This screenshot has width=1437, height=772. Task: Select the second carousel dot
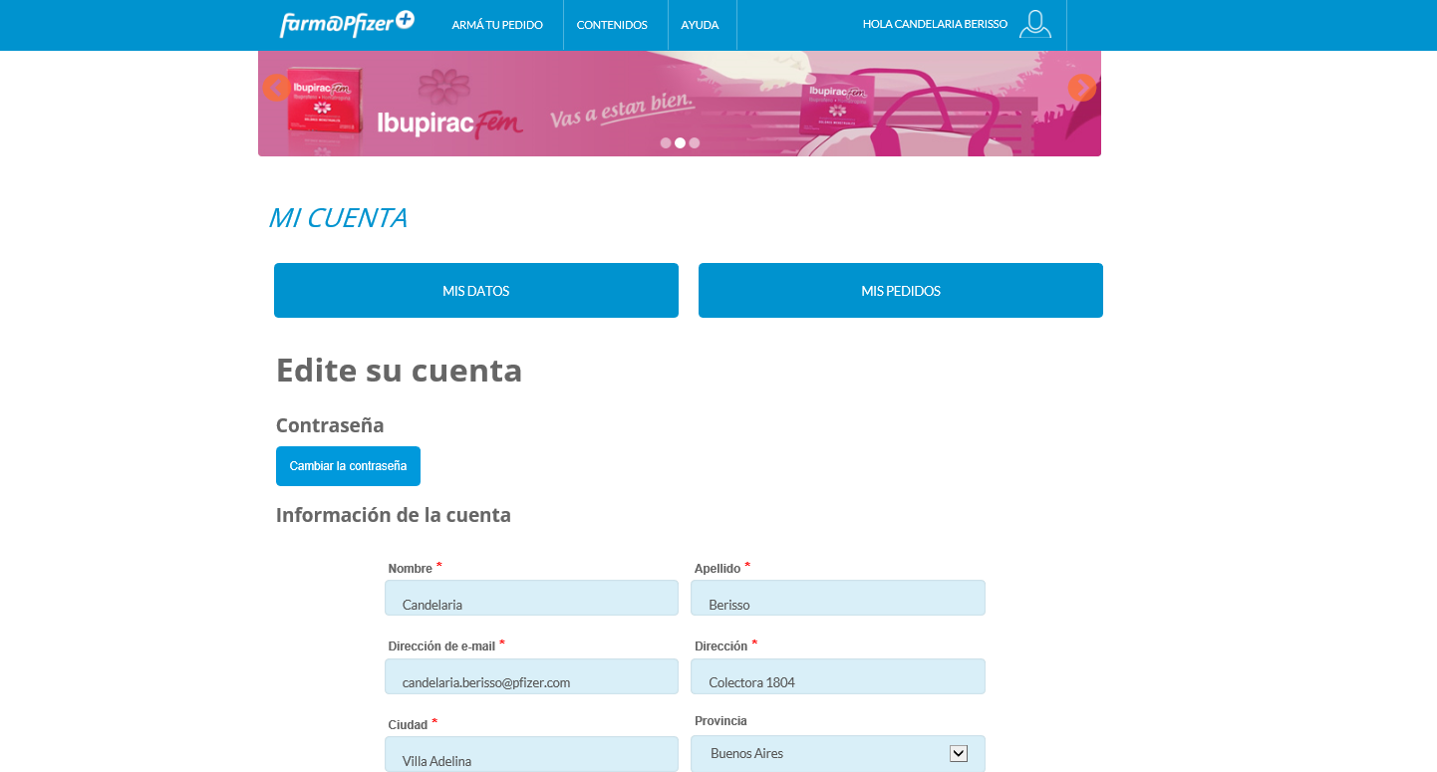(x=680, y=142)
